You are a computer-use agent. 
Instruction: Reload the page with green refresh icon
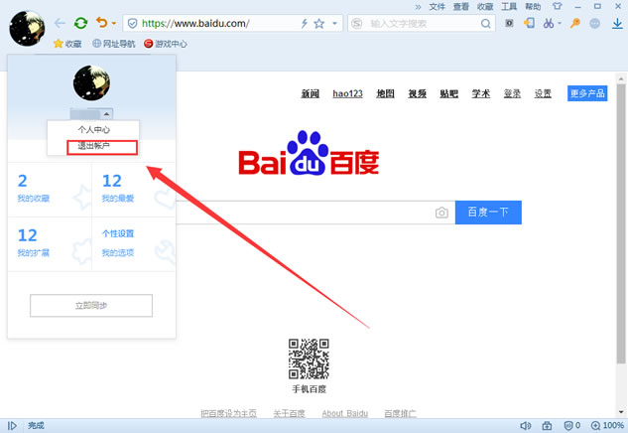[x=81, y=23]
